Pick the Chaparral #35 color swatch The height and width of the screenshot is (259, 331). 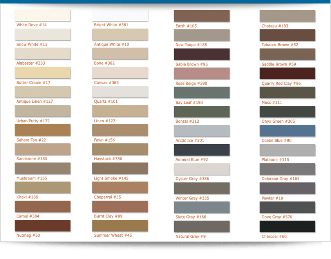coord(120,187)
